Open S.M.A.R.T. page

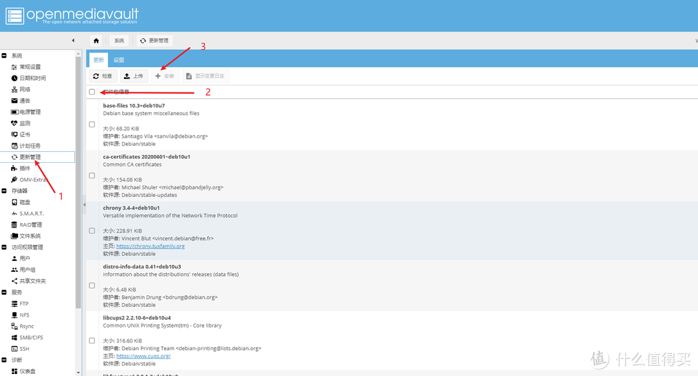pyautogui.click(x=27, y=214)
